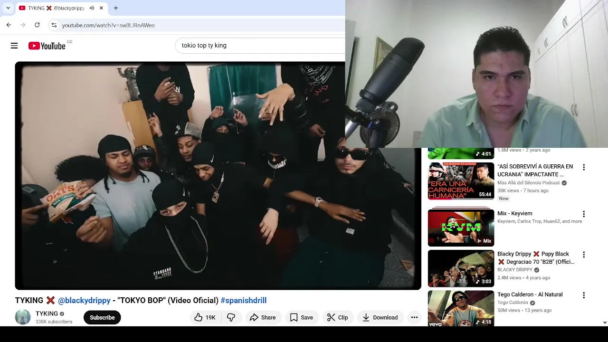Open the 'ERA UNA CARNICERÍA HUMANA' thumbnail
This screenshot has width=608, height=342.
461,181
